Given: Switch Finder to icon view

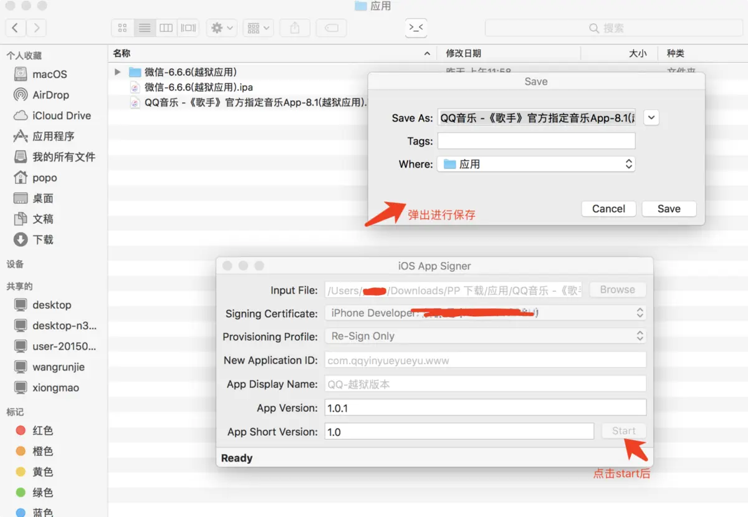Looking at the screenshot, I should tap(122, 28).
